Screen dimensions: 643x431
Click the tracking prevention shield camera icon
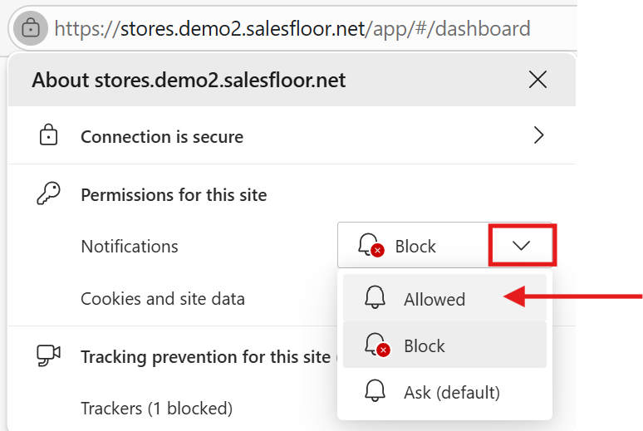49,356
